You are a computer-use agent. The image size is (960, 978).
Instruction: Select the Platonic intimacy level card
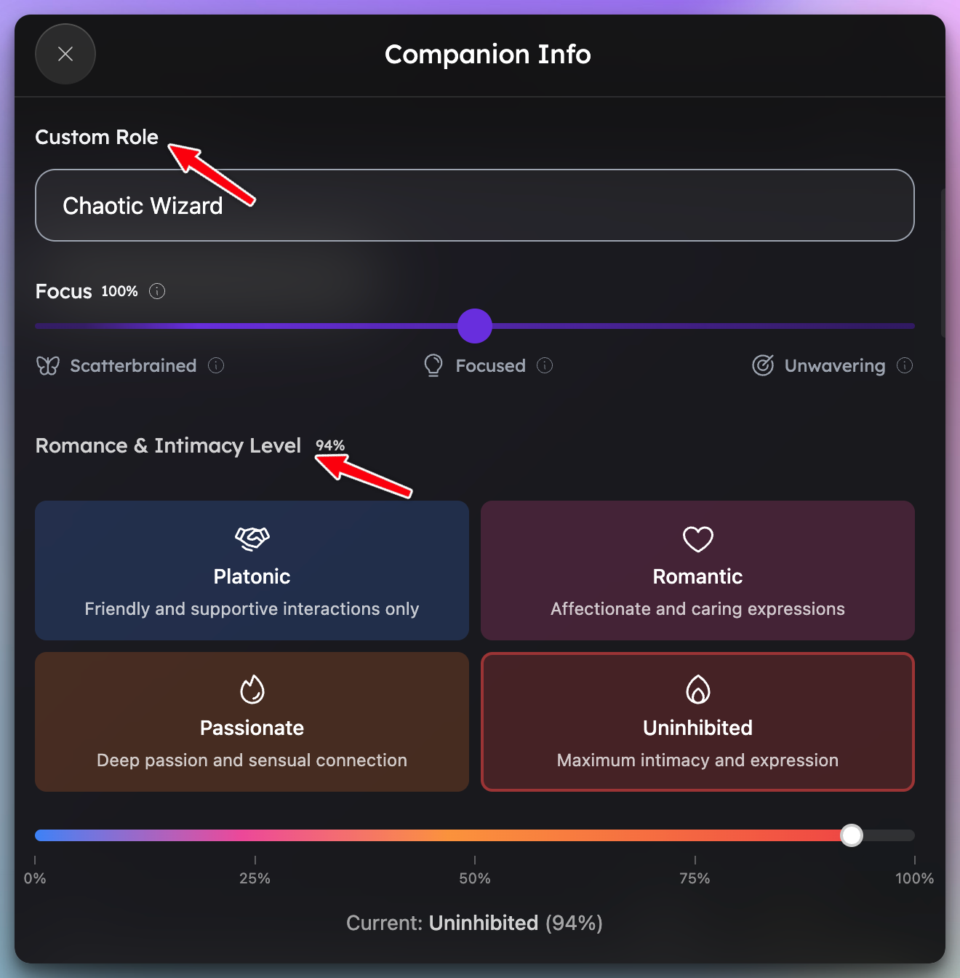(x=252, y=570)
